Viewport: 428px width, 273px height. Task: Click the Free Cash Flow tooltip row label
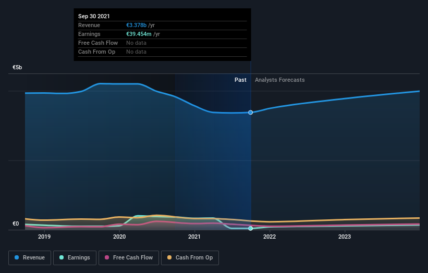point(98,43)
